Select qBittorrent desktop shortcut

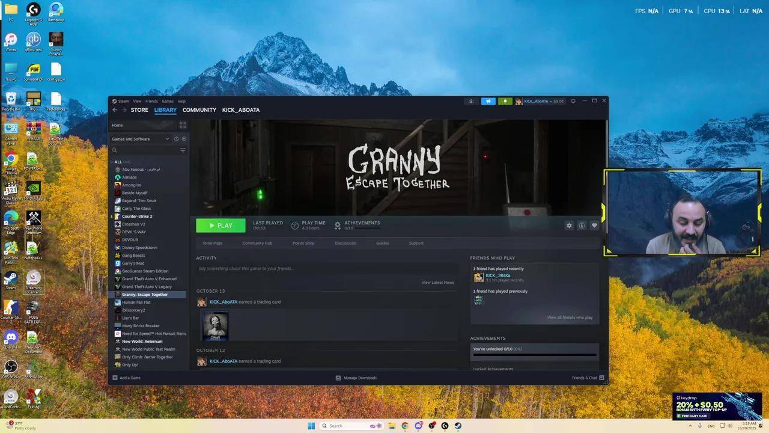click(x=34, y=42)
